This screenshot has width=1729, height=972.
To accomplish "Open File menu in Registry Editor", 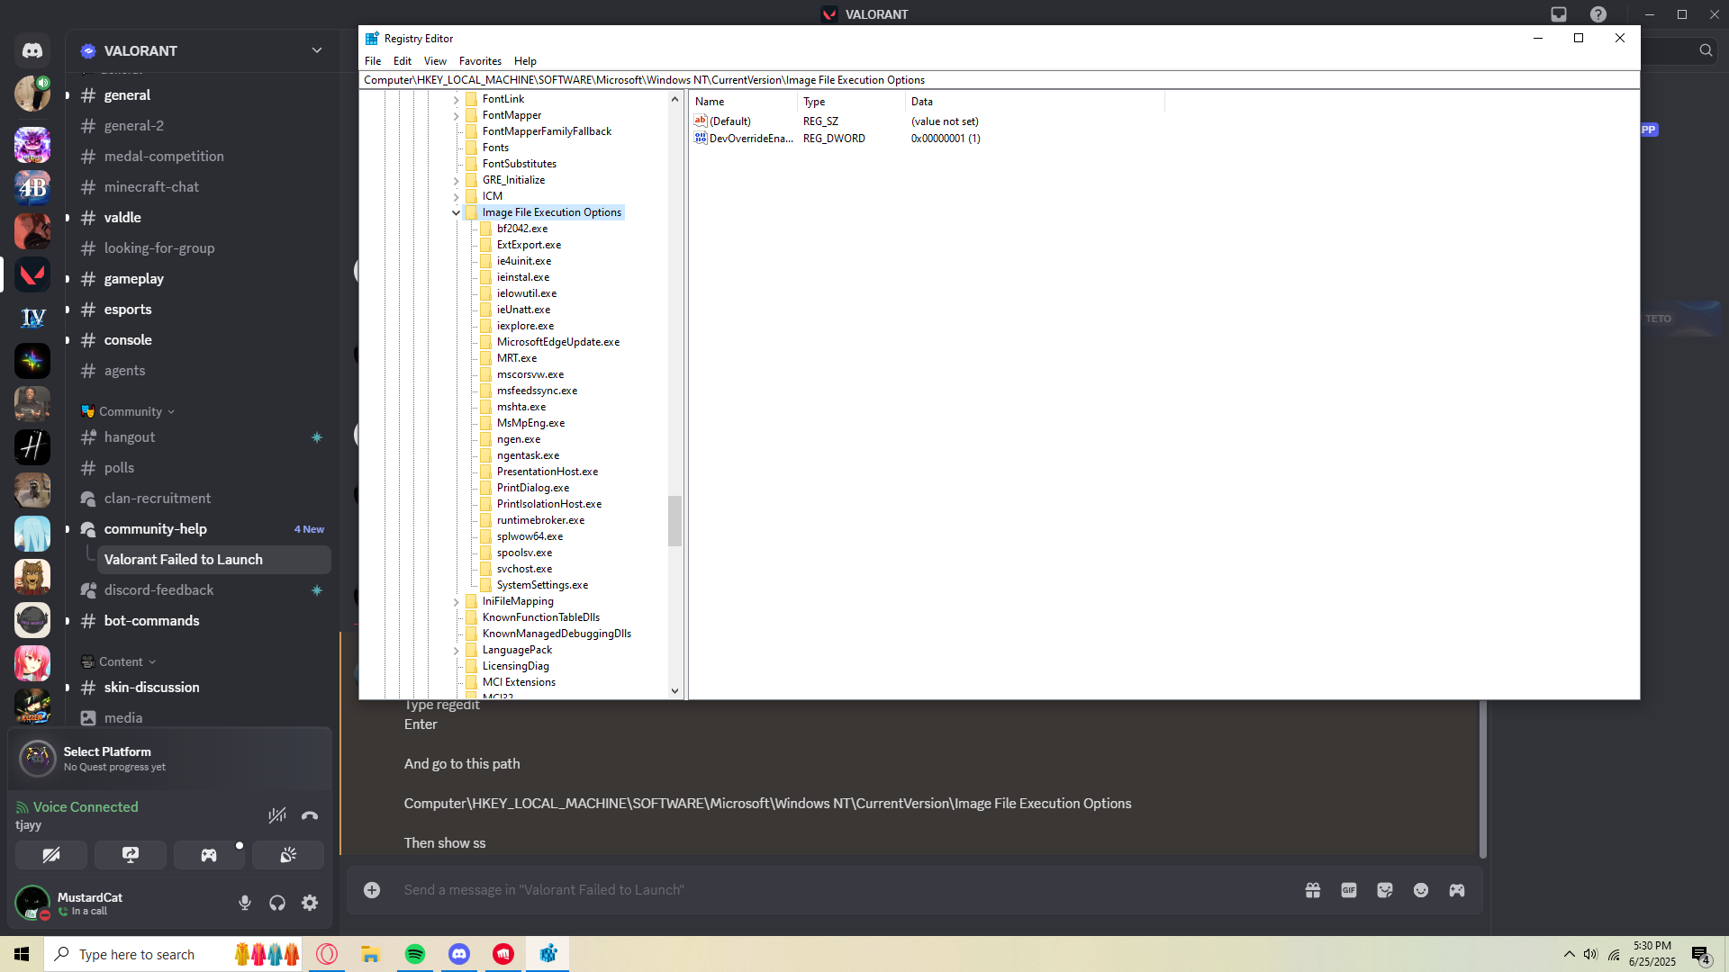I will 373,61.
